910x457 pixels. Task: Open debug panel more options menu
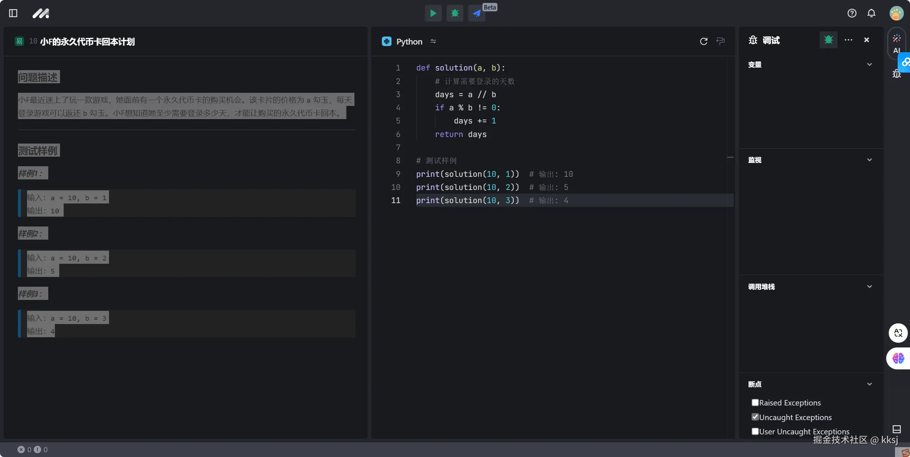click(848, 40)
